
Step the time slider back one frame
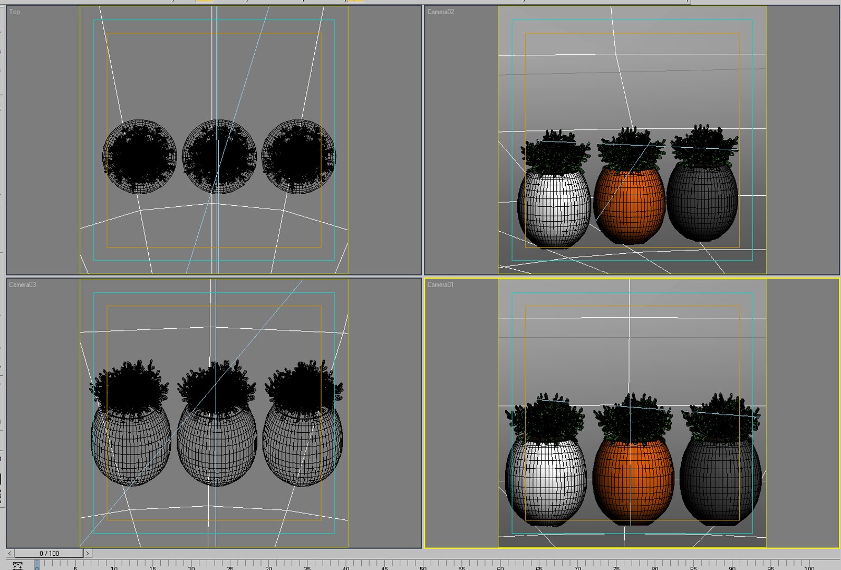click(x=10, y=553)
